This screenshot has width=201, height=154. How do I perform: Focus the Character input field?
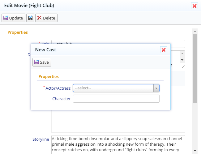[x=116, y=99]
